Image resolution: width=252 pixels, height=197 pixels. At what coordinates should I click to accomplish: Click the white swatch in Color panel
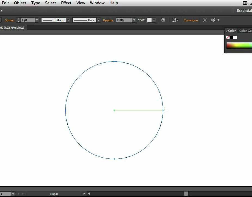point(235,37)
